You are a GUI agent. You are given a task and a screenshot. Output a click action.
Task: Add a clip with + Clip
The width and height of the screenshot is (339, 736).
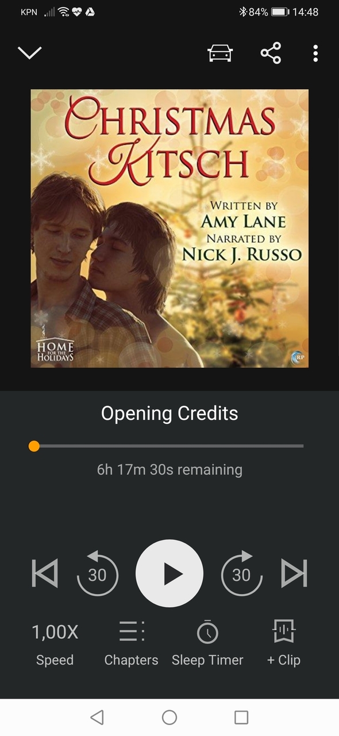point(284,645)
